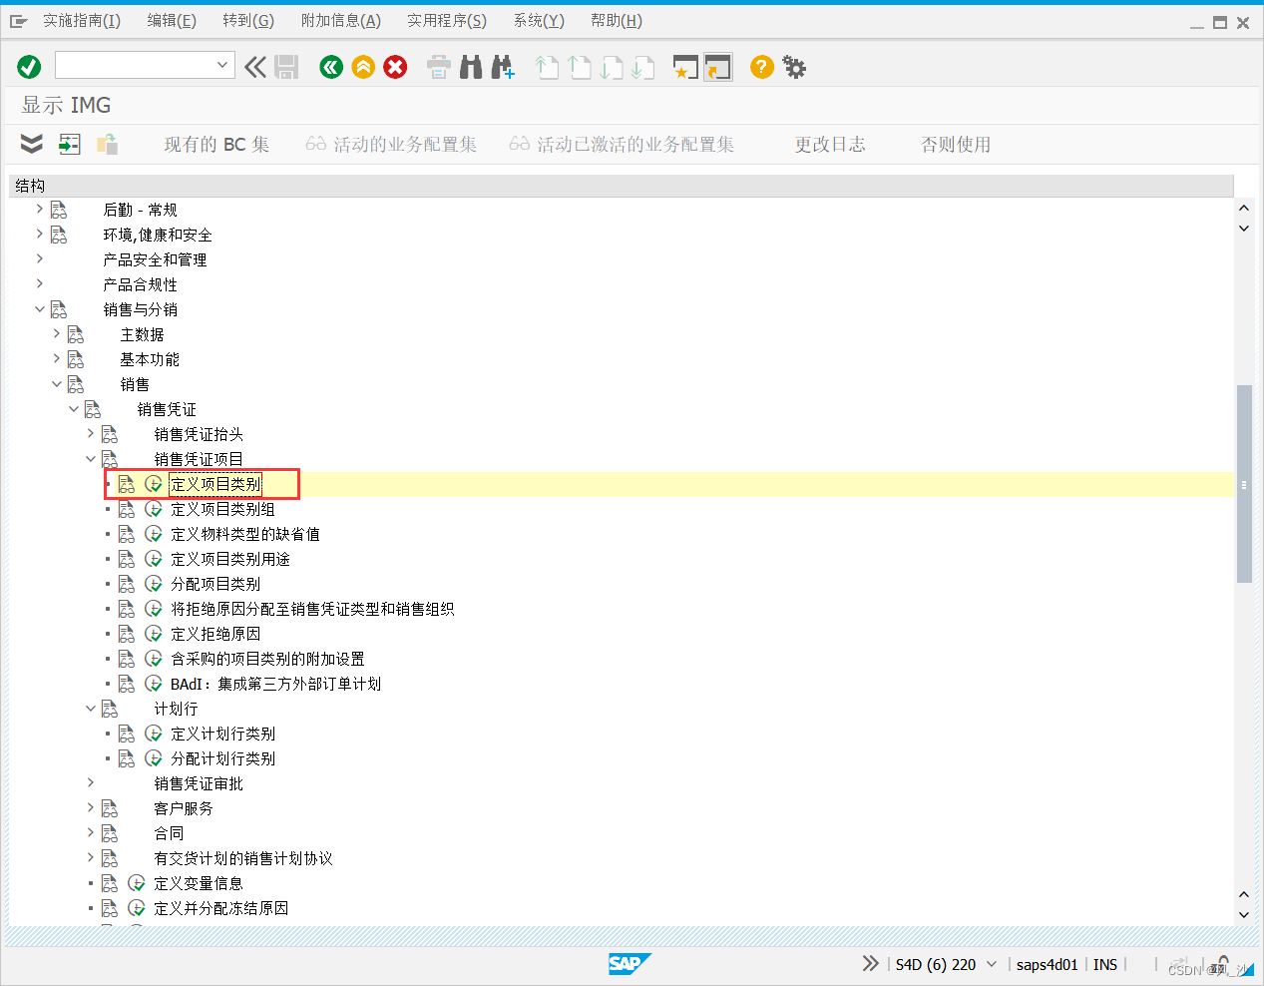Expand the 销售凭证审批 tree node
The image size is (1264, 986).
click(x=90, y=782)
